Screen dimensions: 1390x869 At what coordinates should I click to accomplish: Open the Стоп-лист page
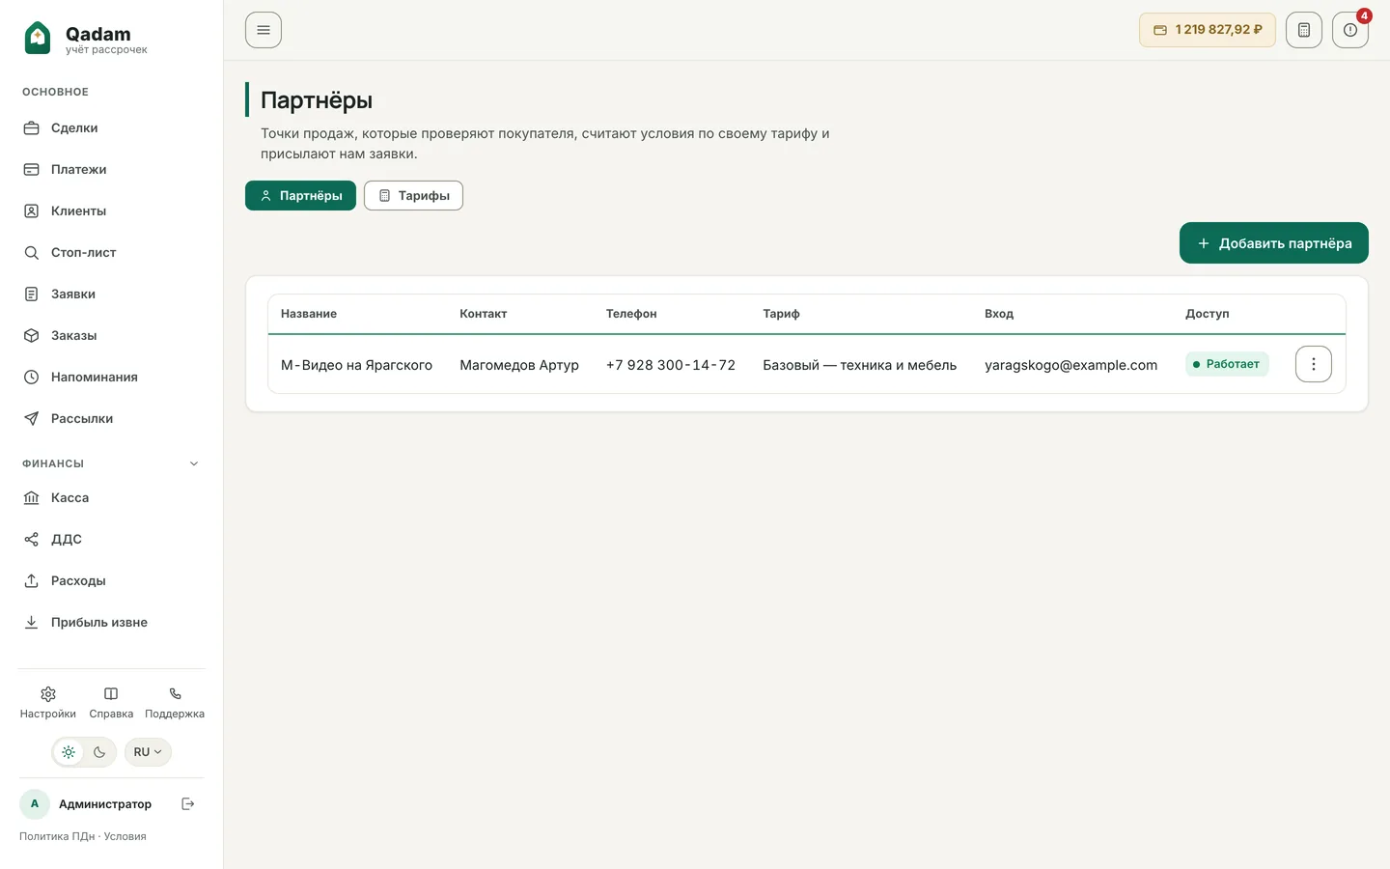point(112,253)
